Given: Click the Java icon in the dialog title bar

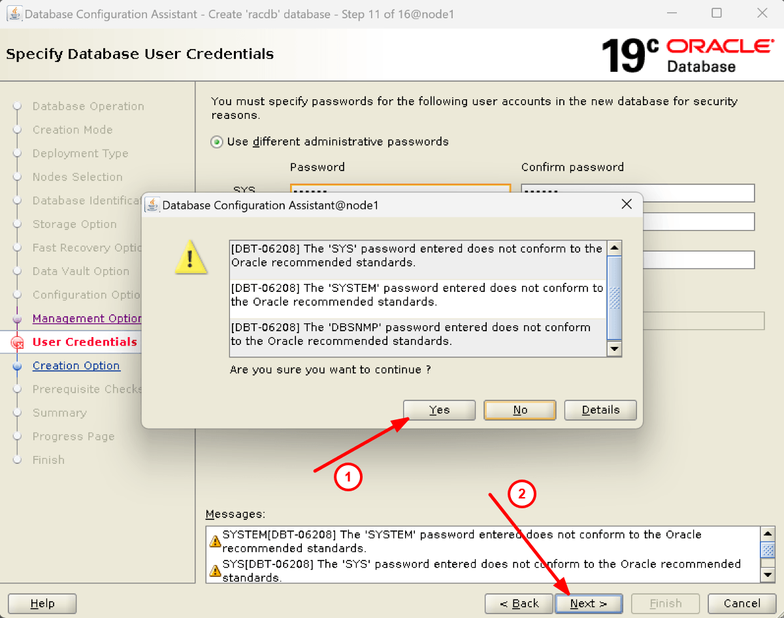Looking at the screenshot, I should pyautogui.click(x=152, y=204).
